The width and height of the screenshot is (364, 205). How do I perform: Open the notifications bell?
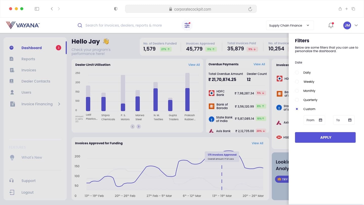(x=331, y=25)
